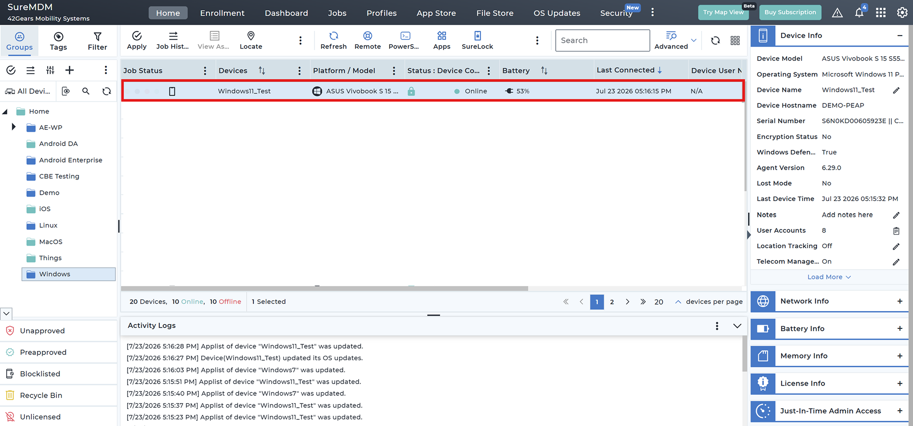
Task: Switch to Tags view
Action: (58, 41)
